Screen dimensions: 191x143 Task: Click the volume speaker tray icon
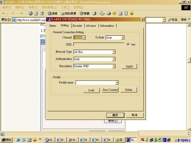point(147,140)
